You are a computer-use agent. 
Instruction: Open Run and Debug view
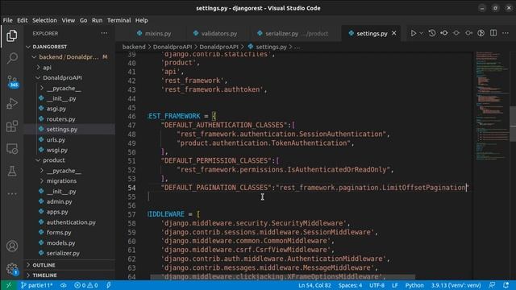pyautogui.click(x=12, y=104)
